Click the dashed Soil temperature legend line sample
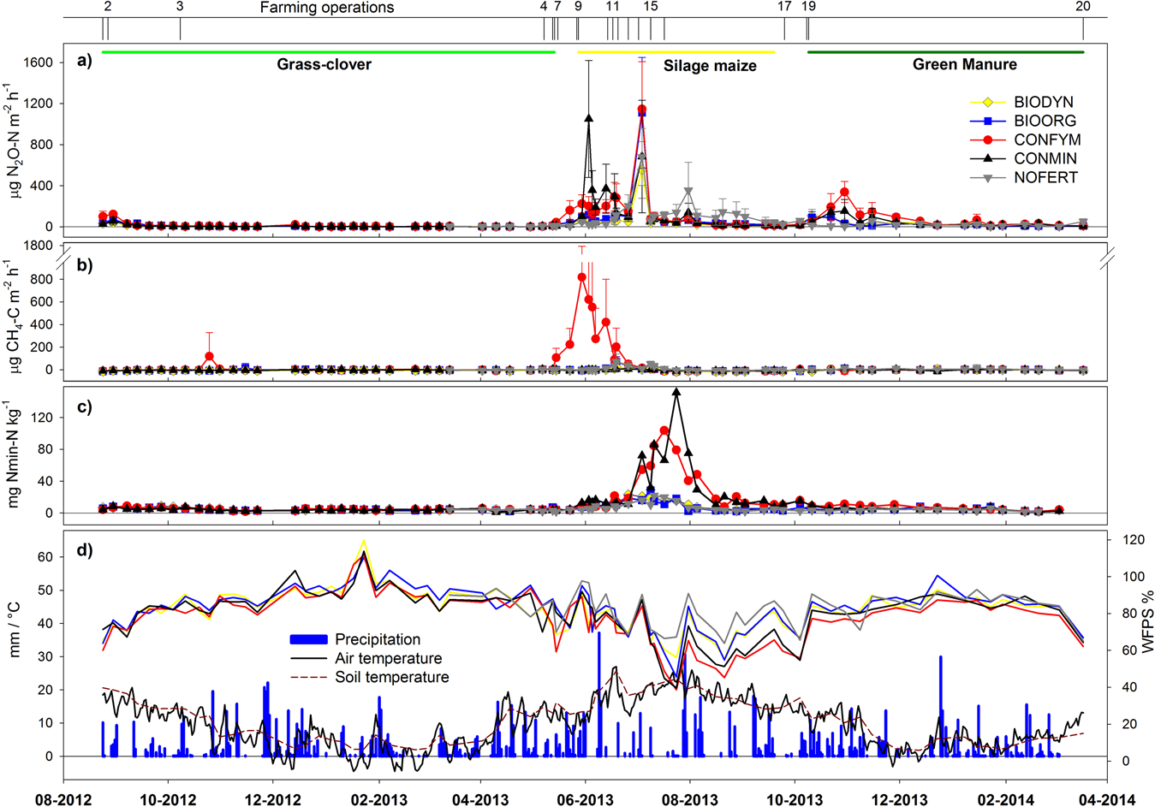 pyautogui.click(x=307, y=677)
